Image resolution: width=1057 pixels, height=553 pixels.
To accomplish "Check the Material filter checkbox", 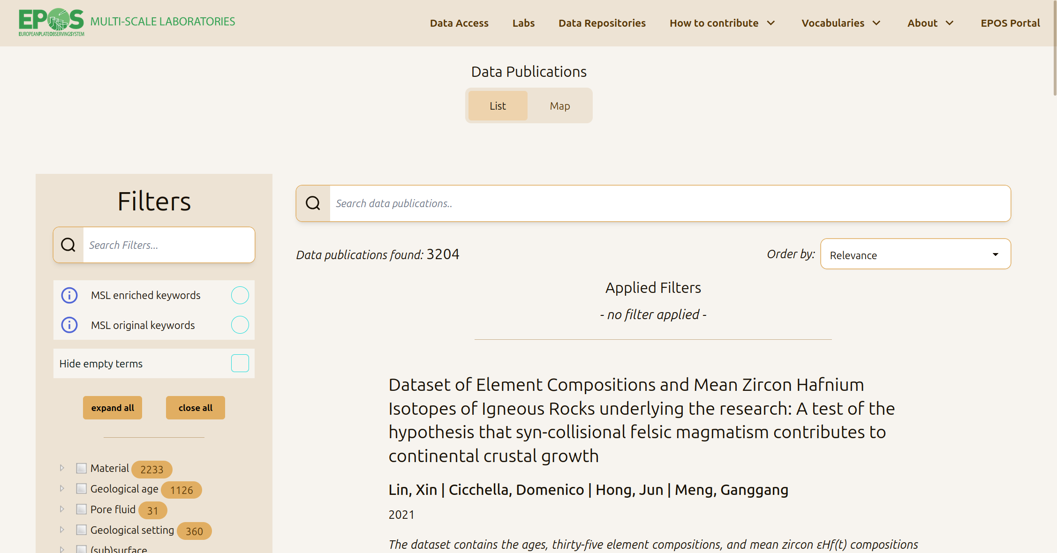I will (x=82, y=468).
